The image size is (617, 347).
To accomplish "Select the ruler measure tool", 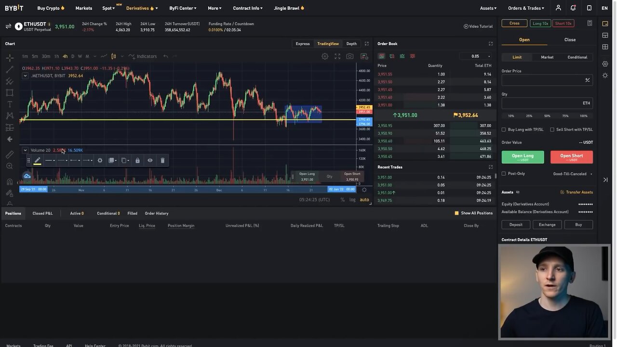I will coord(10,155).
